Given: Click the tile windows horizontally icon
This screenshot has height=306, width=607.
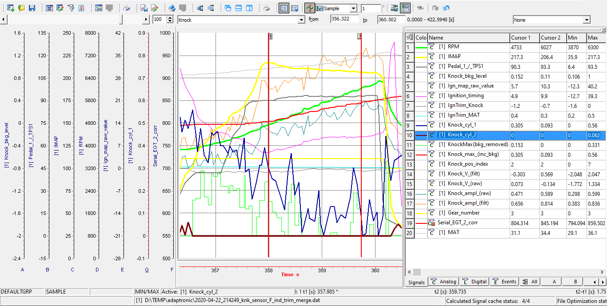Looking at the screenshot, I should coord(239,8).
